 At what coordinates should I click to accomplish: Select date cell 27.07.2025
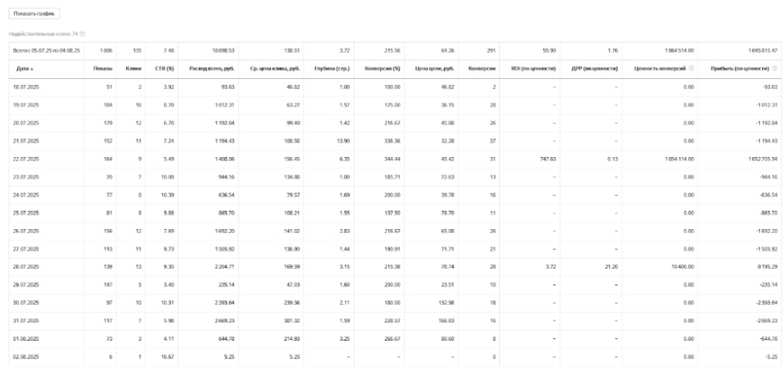(x=26, y=249)
